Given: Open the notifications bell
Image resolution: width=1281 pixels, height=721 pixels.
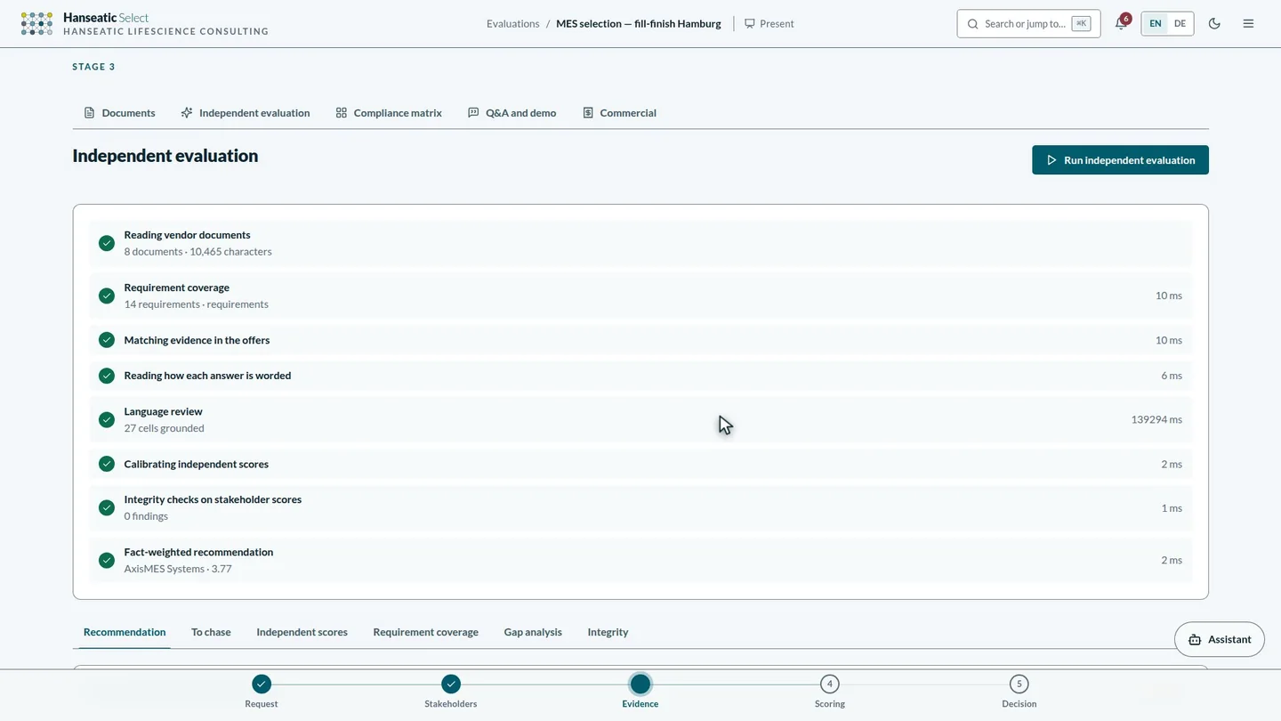Looking at the screenshot, I should tap(1121, 24).
